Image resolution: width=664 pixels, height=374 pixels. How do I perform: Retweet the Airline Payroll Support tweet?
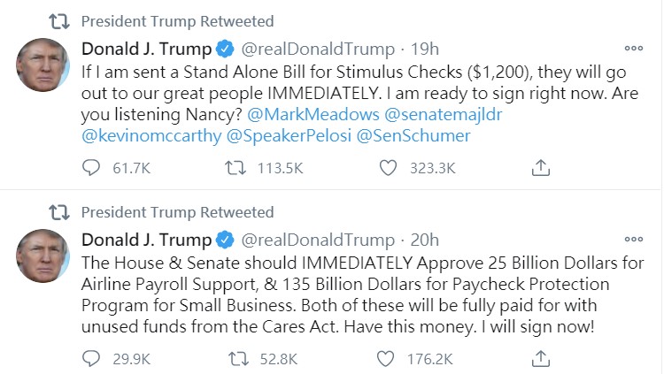coord(235,358)
